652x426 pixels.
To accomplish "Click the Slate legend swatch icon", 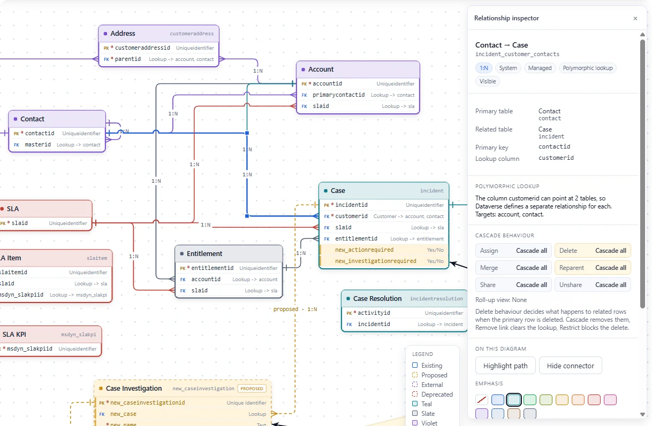I will 415,414.
